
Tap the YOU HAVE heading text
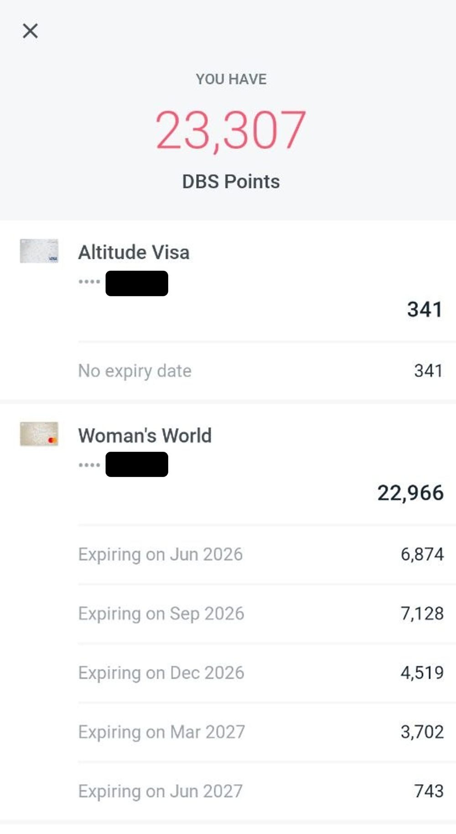(x=231, y=79)
